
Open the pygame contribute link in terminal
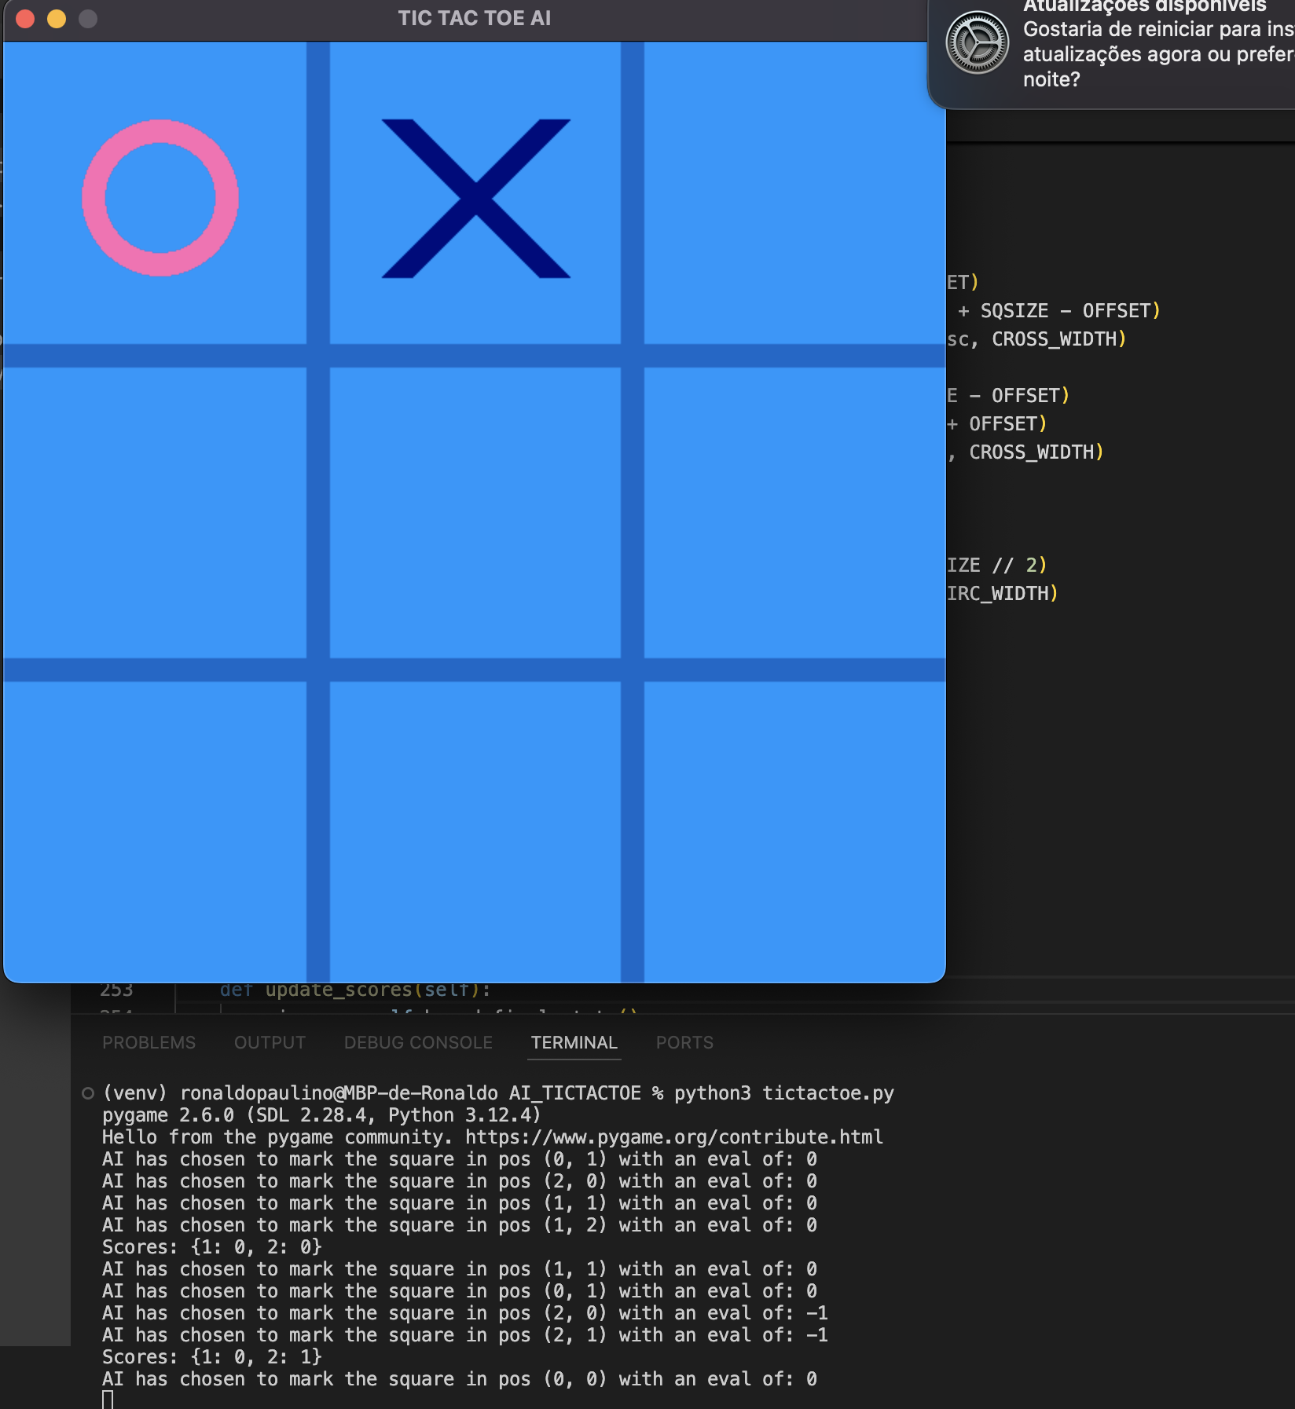673,1137
